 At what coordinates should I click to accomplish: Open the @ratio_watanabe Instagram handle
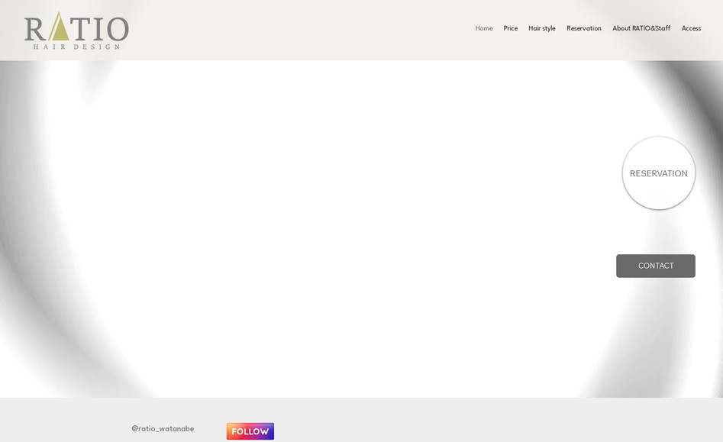pyautogui.click(x=163, y=429)
